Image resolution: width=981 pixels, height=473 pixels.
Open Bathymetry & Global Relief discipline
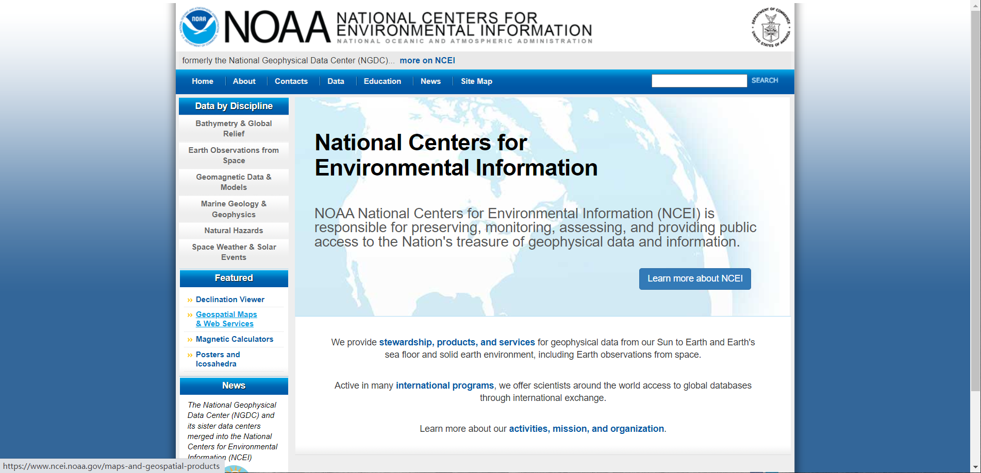[234, 129]
